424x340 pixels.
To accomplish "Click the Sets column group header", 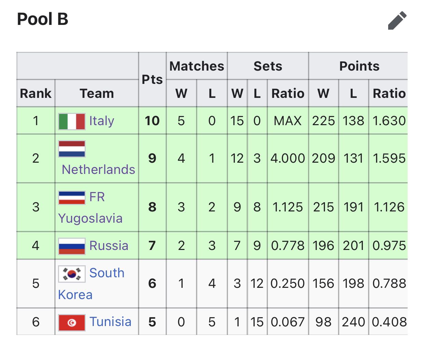I will coord(268,66).
